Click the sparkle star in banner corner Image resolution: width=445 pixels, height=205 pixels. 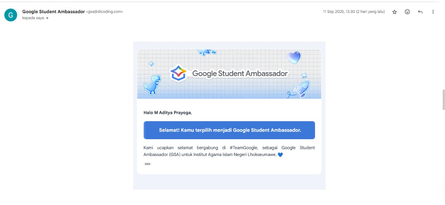coord(151,64)
